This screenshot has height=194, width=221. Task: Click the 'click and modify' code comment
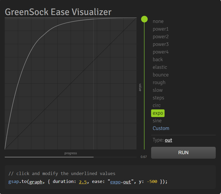(x=62, y=173)
